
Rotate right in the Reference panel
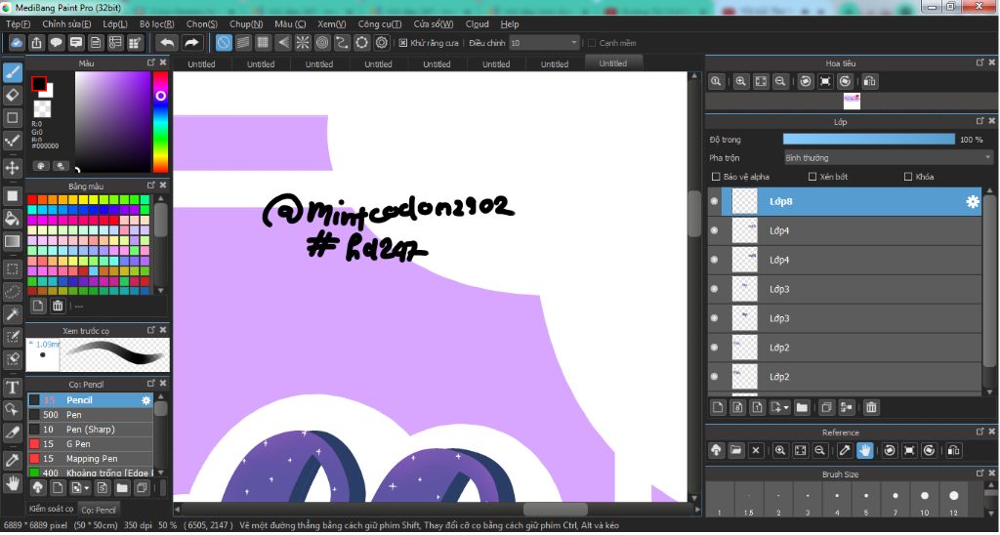pyautogui.click(x=930, y=450)
